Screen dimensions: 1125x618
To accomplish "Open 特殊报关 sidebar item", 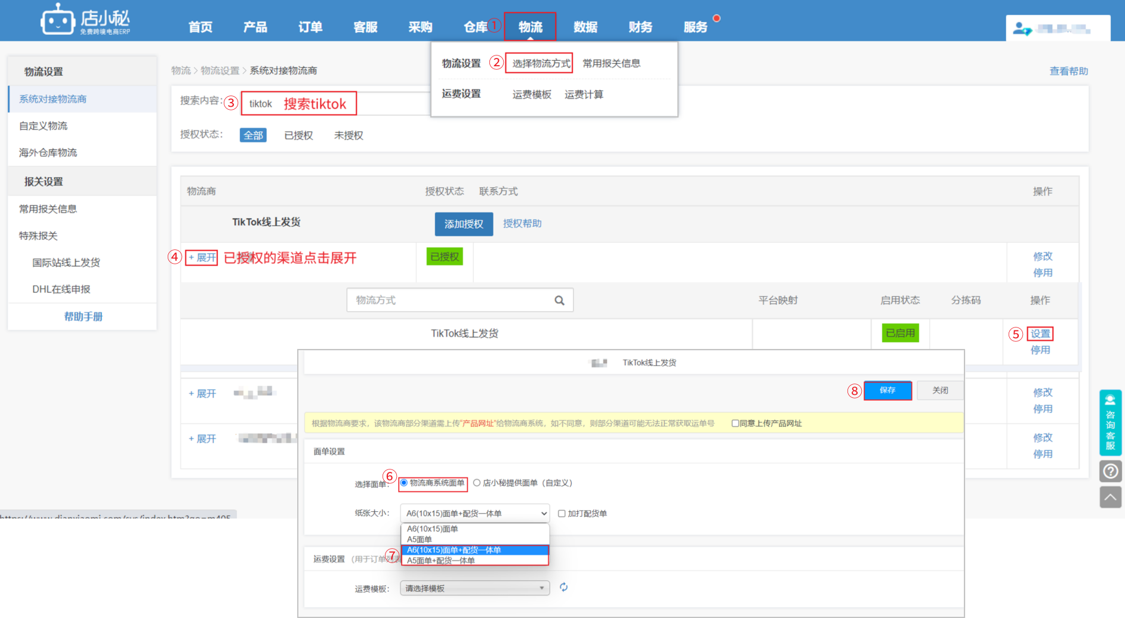I will (82, 236).
